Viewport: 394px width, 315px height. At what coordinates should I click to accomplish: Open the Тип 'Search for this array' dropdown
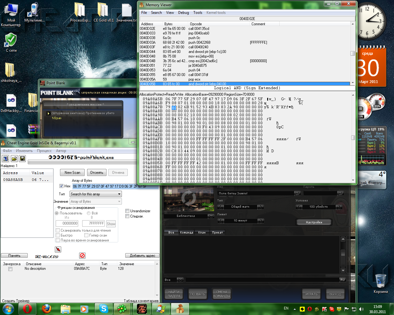pyautogui.click(x=96, y=194)
